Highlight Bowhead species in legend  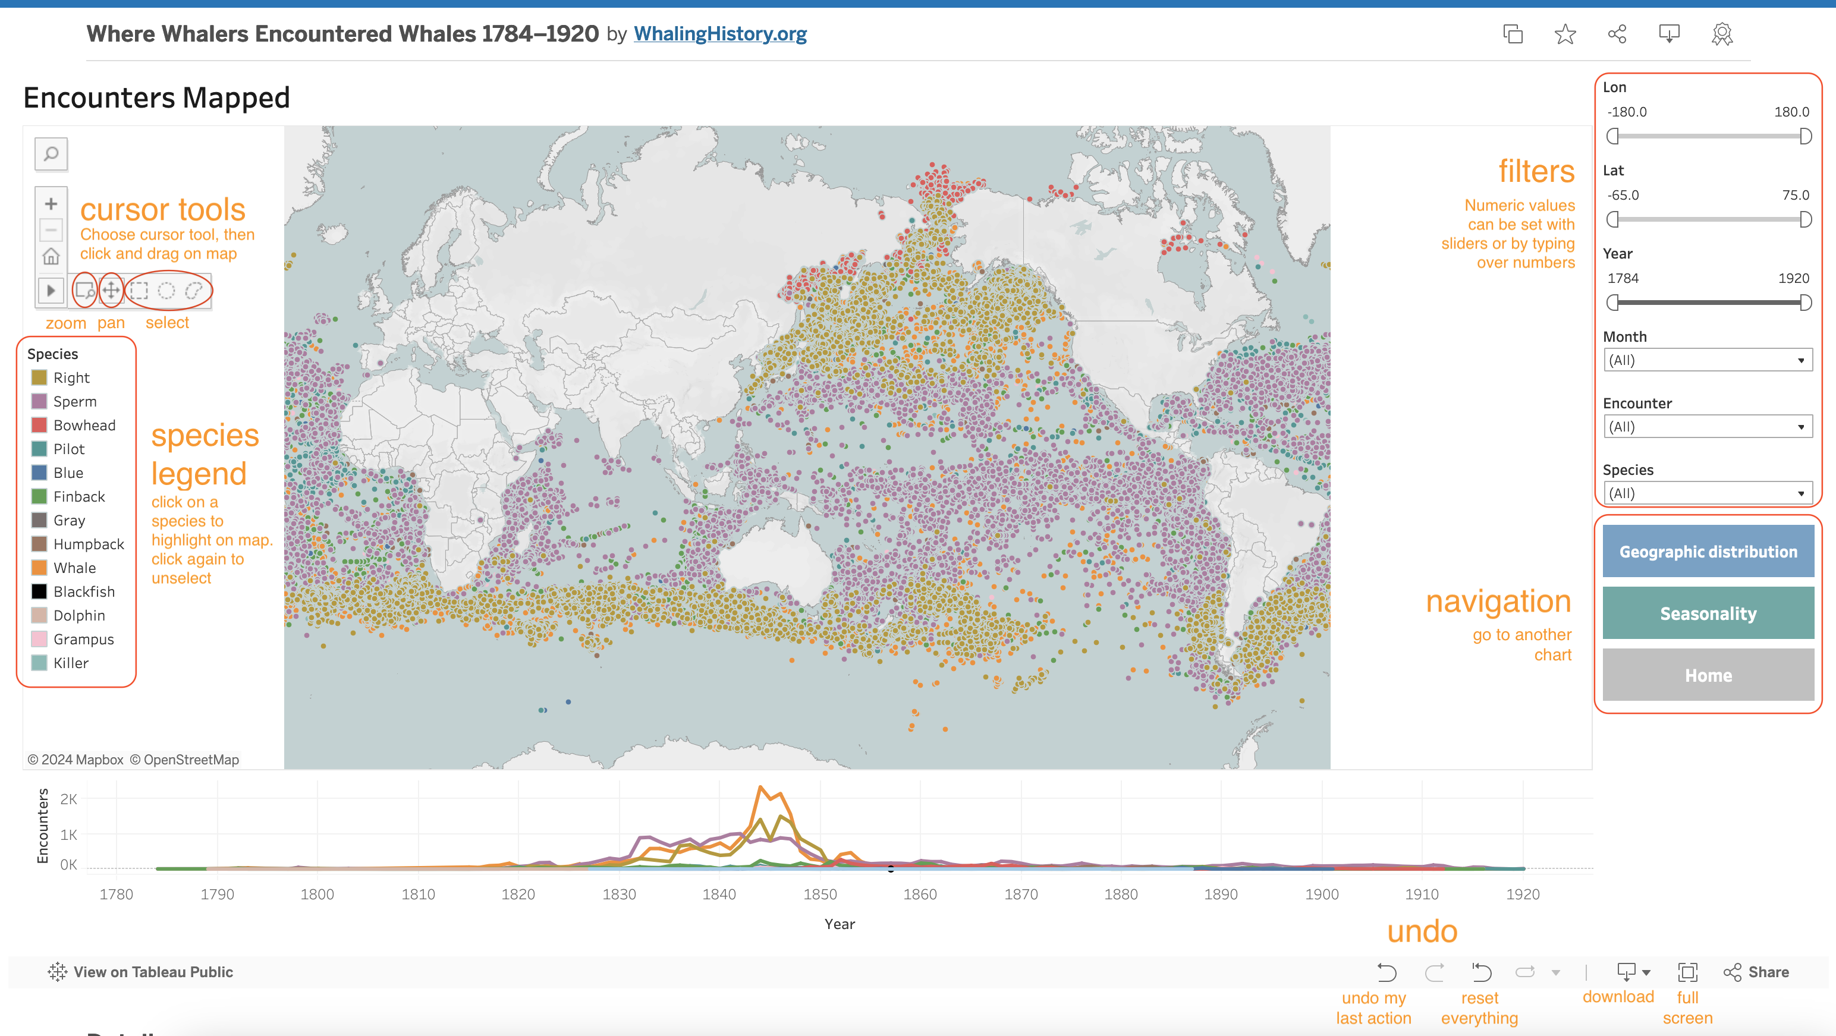coord(83,426)
